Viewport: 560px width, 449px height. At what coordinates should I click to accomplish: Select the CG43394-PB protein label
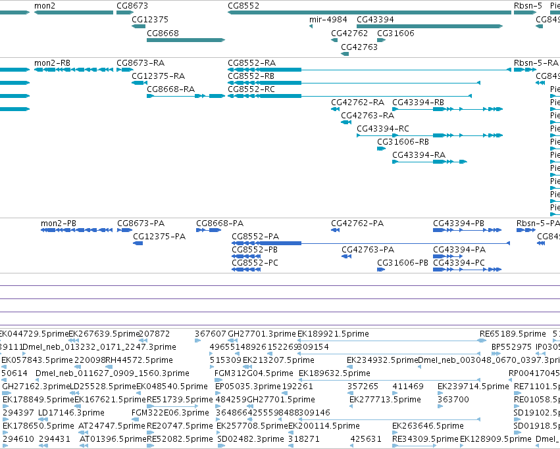(x=459, y=224)
